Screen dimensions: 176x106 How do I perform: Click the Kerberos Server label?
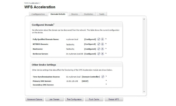click(x=40, y=54)
